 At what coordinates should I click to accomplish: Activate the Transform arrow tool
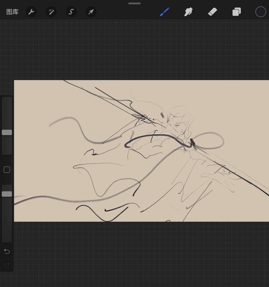click(x=91, y=12)
